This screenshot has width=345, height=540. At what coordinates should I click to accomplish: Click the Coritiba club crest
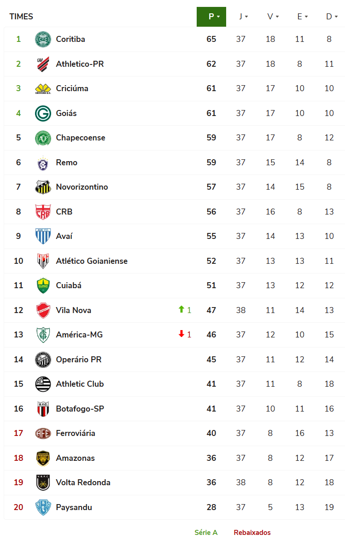point(43,39)
